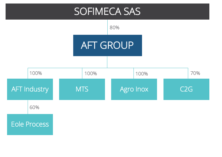Select the 100% label above AFT Industry
Screen dimensions: 222x157
(36, 73)
